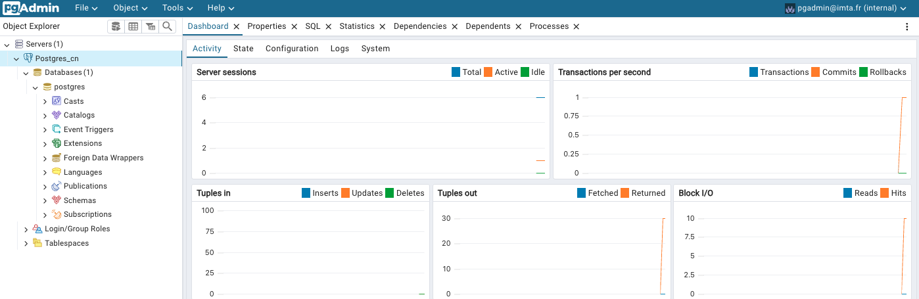Click the pgAdmin logo
Viewport: 919px width, 299px height.
point(30,8)
